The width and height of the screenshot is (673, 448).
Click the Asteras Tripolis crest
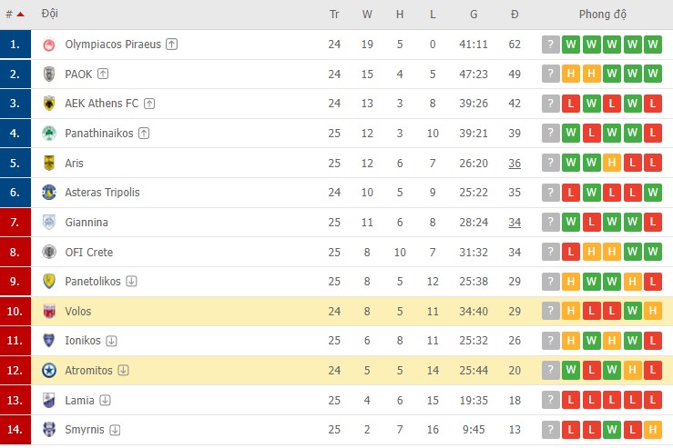pyautogui.click(x=49, y=193)
